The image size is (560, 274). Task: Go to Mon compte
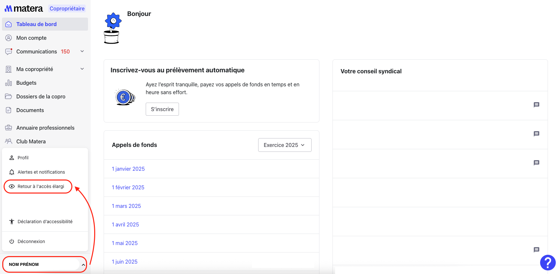(31, 38)
